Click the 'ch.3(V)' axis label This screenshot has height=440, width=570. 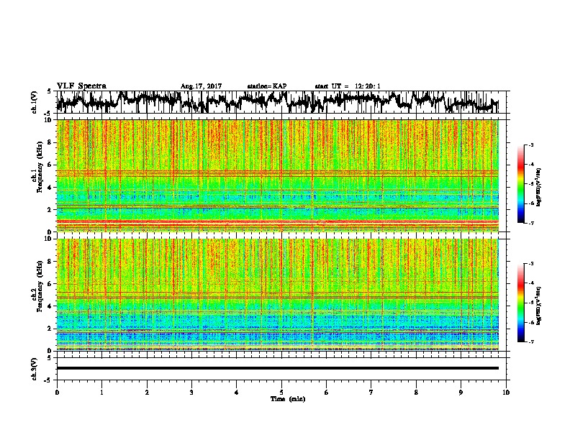(34, 369)
